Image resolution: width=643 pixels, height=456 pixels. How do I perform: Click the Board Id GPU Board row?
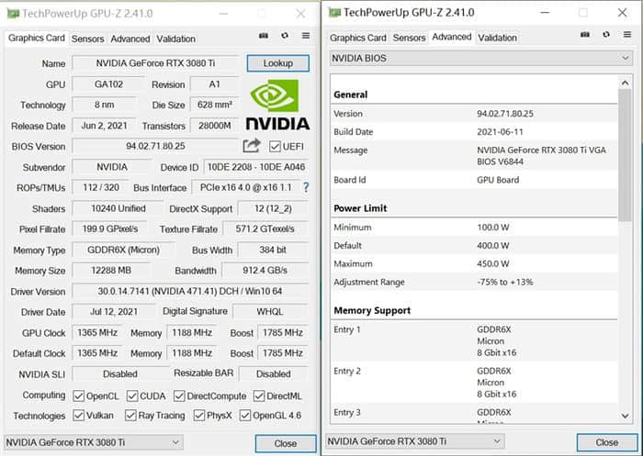[x=474, y=180]
